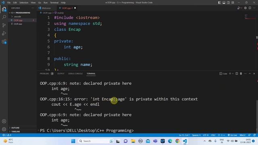Click Win32 configuration in status bar
The width and height of the screenshot is (258, 145).
click(x=242, y=135)
